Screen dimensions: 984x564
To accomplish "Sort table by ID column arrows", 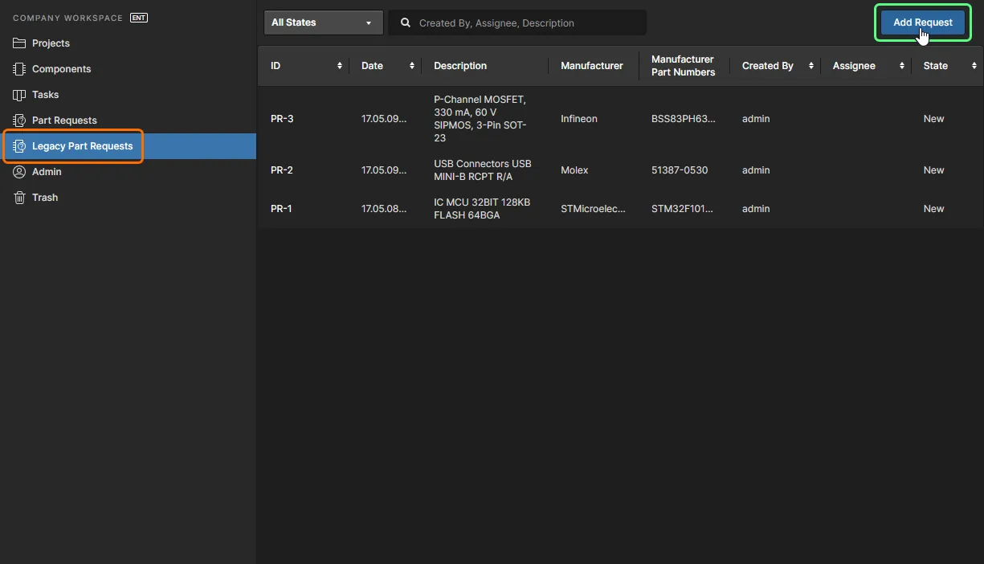I will (340, 66).
